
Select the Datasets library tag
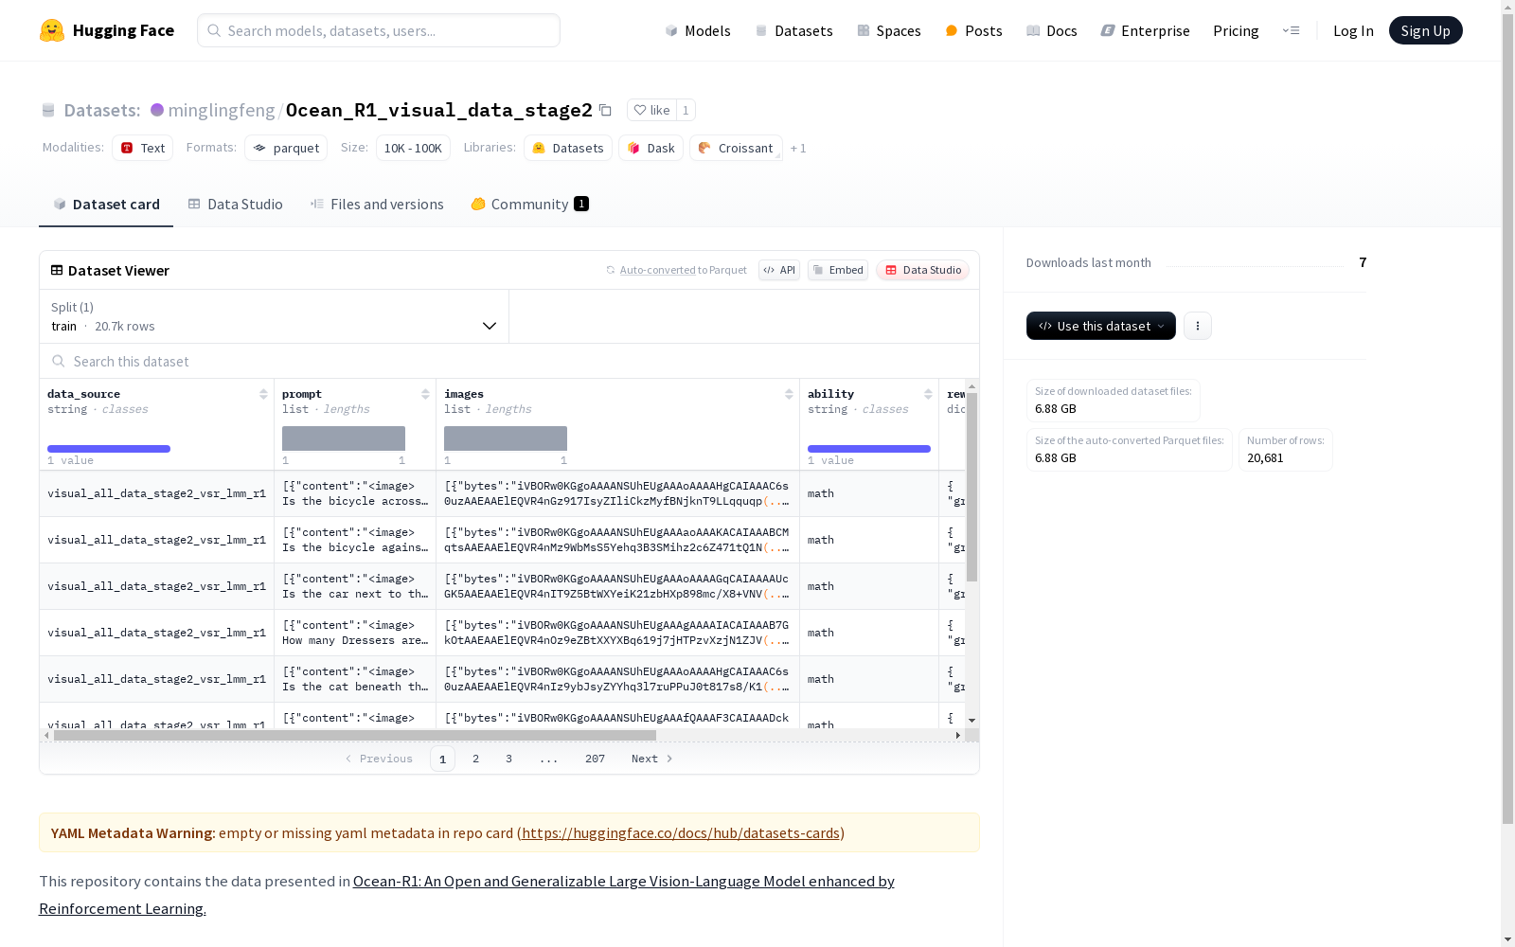coord(568,148)
